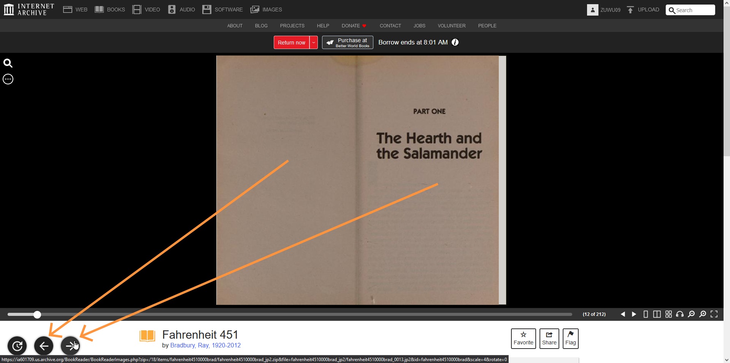Flip to the next page with the right triangle

click(x=634, y=314)
